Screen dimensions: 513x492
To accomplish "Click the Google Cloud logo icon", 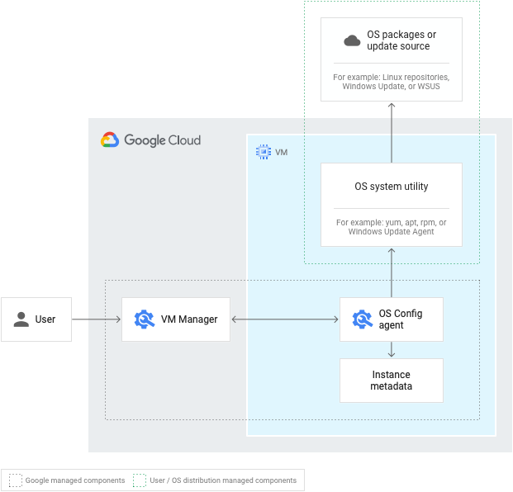I will pyautogui.click(x=110, y=140).
